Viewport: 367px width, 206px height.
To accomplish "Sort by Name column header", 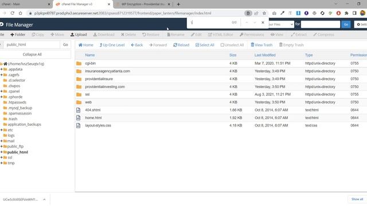I will pyautogui.click(x=90, y=55).
